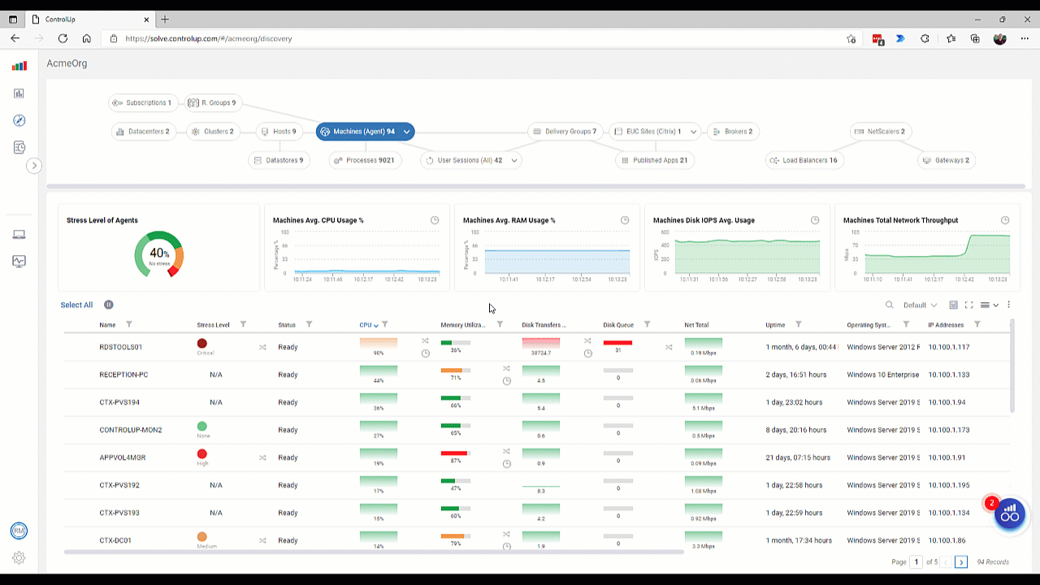
Task: Select the Subscriptions 1 node
Action: coord(142,102)
